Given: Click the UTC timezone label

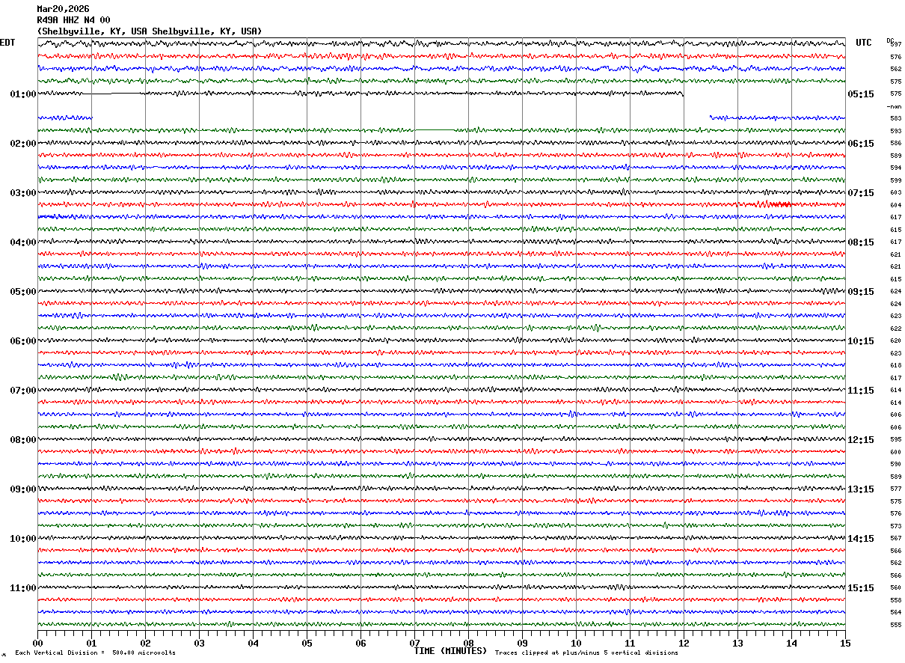Looking at the screenshot, I should 864,43.
